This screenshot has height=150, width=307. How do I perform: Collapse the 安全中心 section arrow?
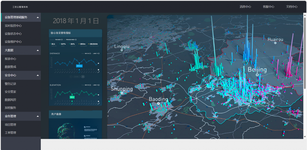tap(37, 75)
